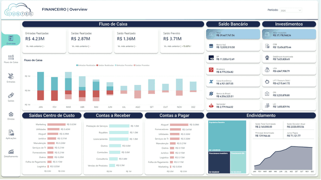Screen dimensions: 321x180
Task: Click the JAN bar in cash flow chart
Action: [x=41, y=86]
